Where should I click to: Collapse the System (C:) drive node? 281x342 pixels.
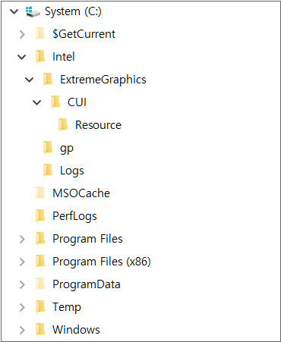pos(14,11)
